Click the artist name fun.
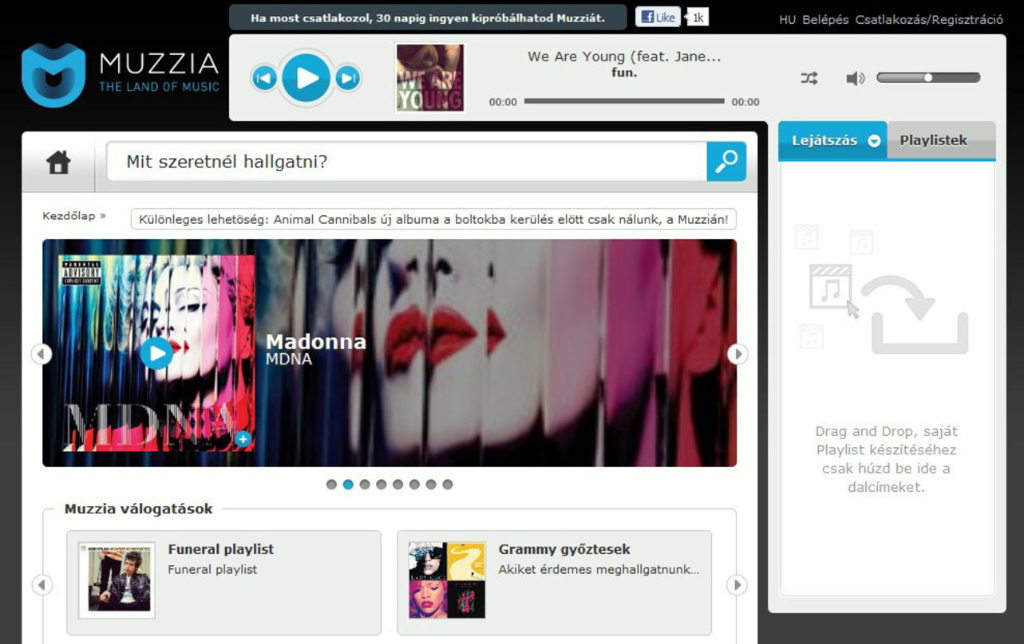 pos(624,73)
